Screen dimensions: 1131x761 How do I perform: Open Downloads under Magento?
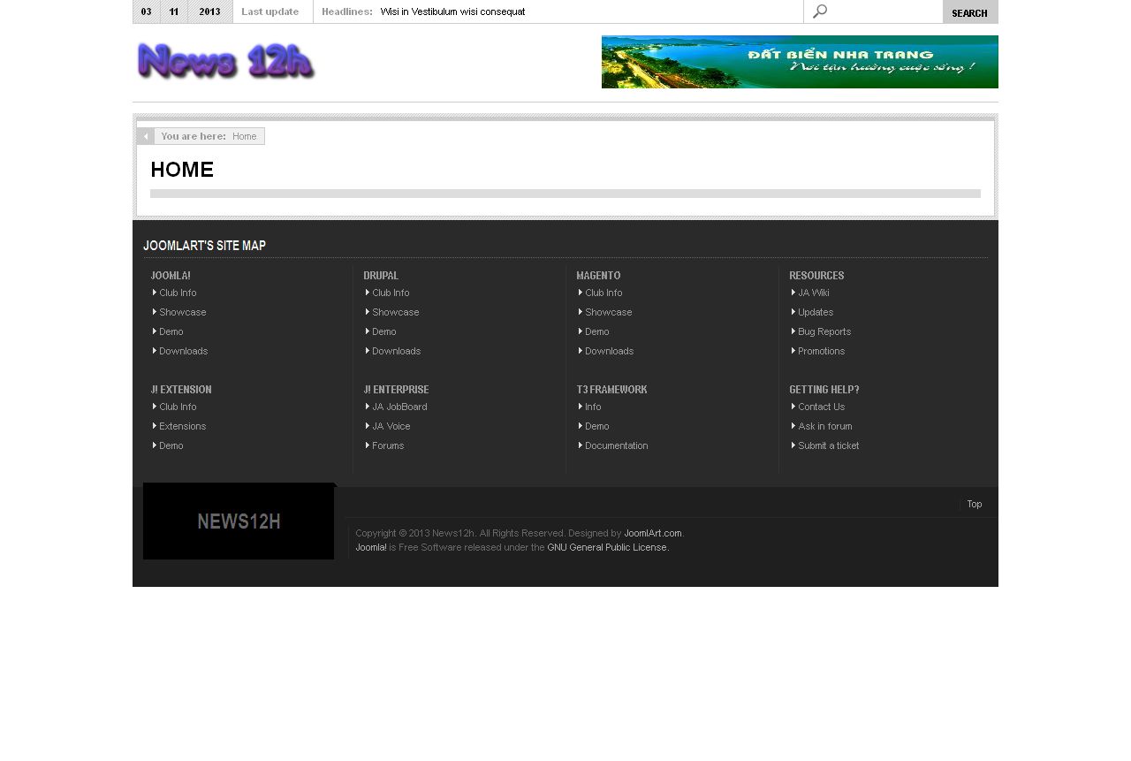tap(610, 351)
